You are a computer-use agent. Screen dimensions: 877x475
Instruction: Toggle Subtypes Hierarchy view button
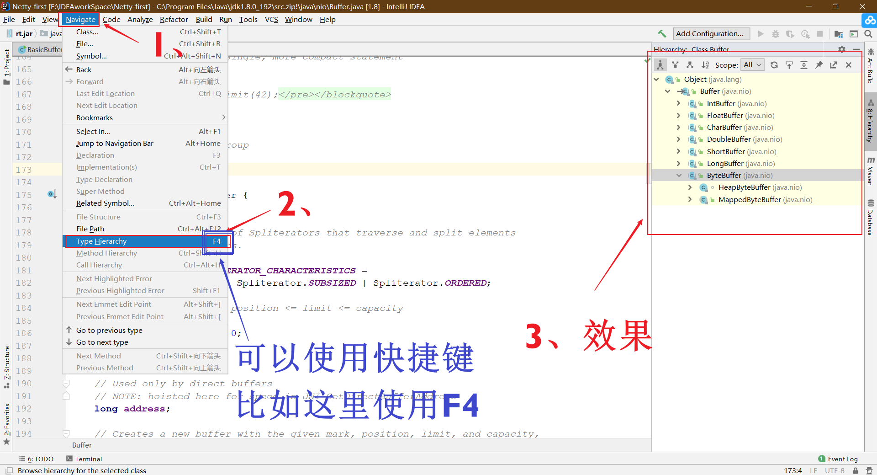coord(690,65)
